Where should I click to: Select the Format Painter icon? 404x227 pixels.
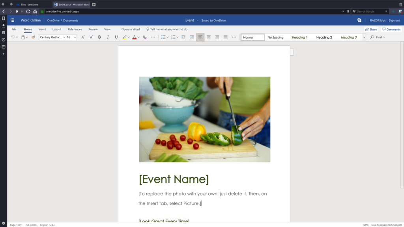point(34,37)
